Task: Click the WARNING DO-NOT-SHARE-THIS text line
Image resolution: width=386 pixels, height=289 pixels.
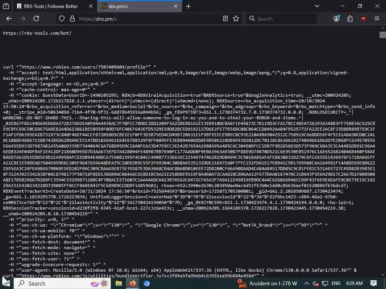Action: click(x=153, y=118)
